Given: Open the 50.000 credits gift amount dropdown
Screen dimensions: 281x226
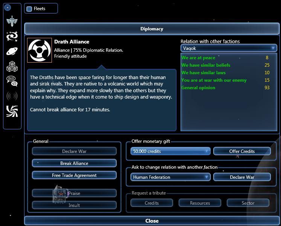Looking at the screenshot, I should click(170, 151).
